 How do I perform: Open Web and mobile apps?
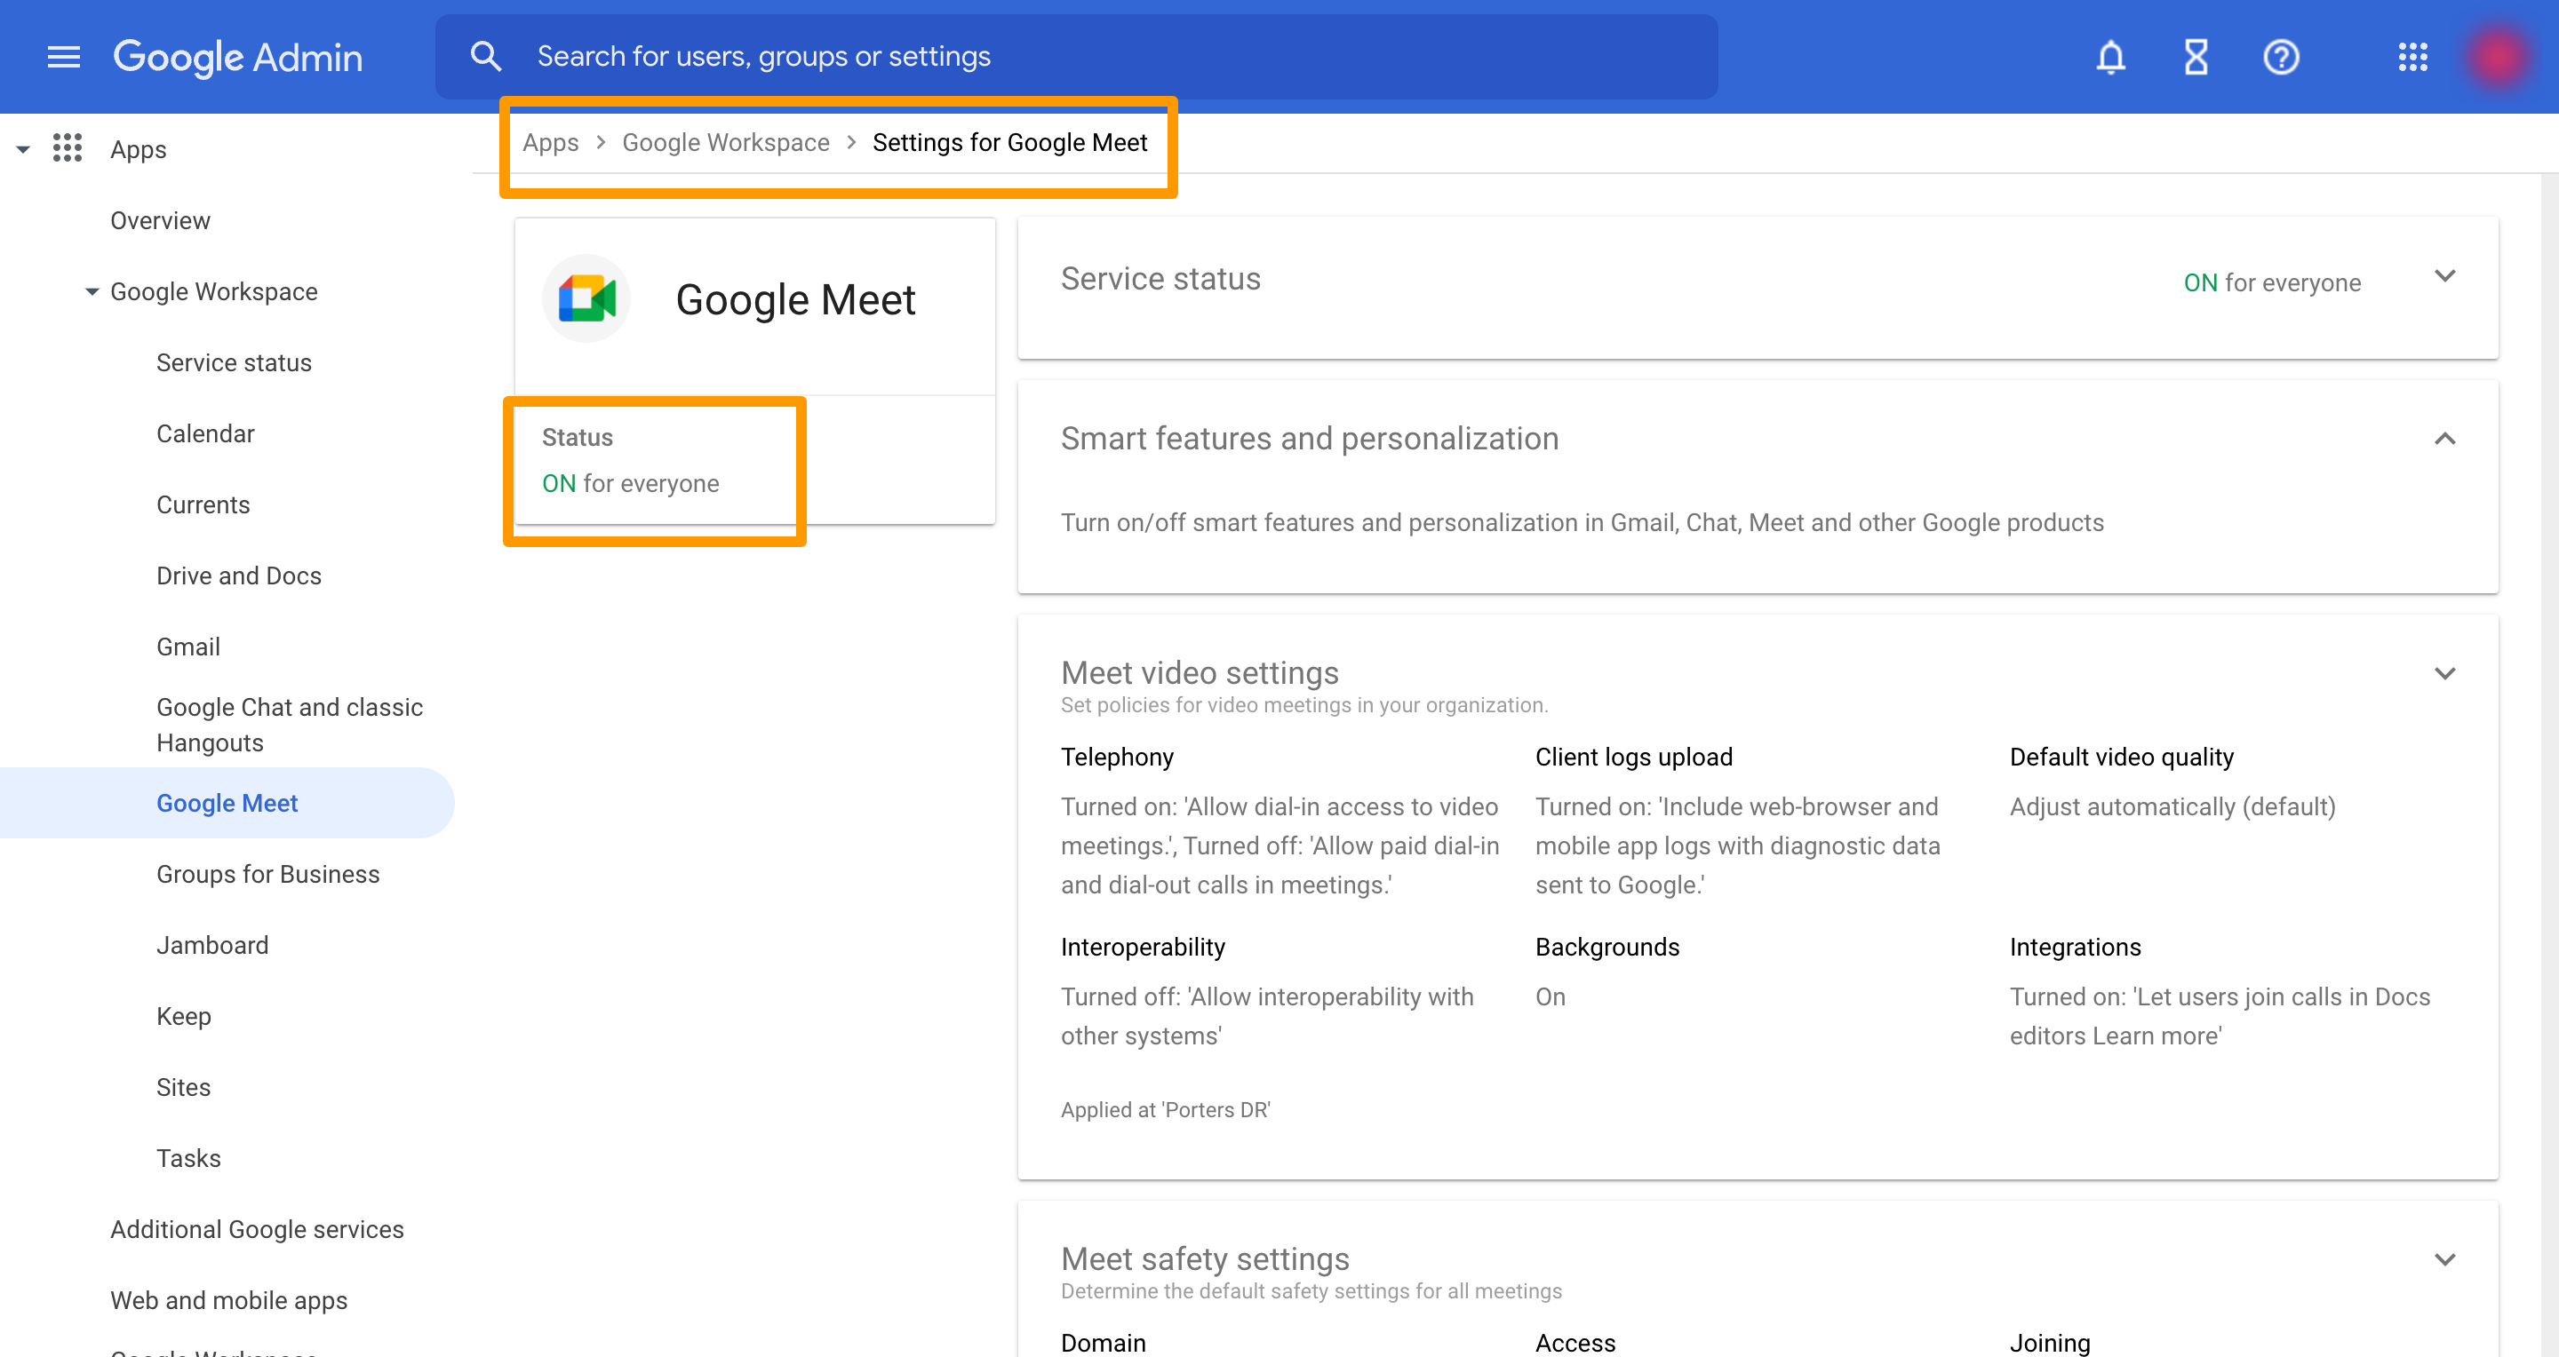pos(228,1300)
